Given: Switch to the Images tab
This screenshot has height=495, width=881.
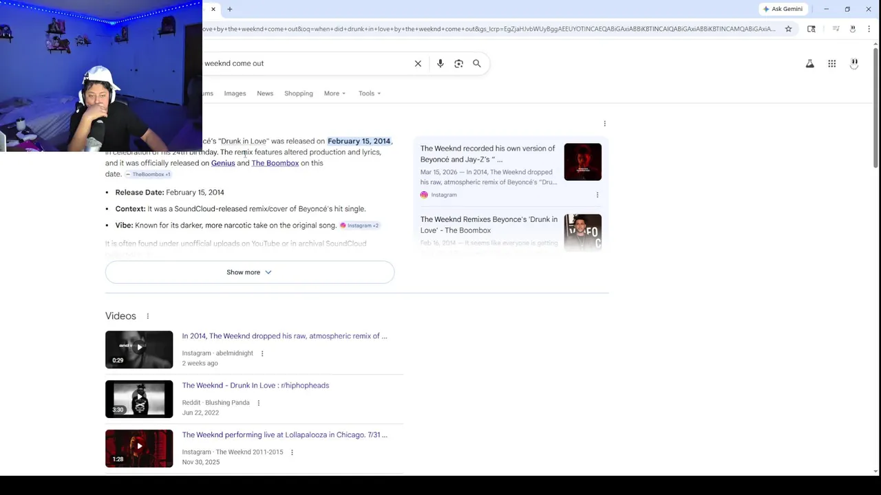Looking at the screenshot, I should (235, 93).
